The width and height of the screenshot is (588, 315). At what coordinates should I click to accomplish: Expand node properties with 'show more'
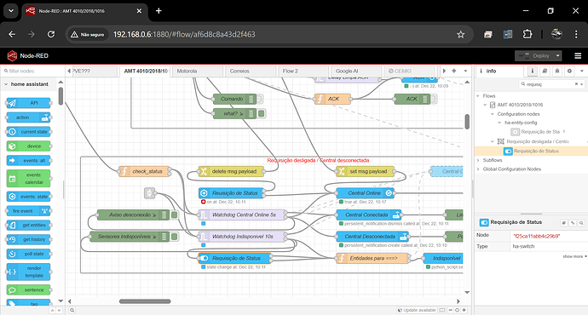[574, 256]
